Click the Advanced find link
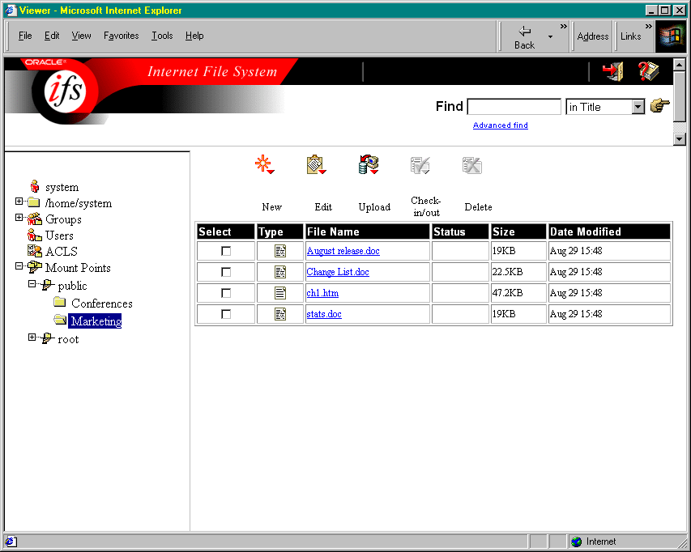 tap(500, 125)
